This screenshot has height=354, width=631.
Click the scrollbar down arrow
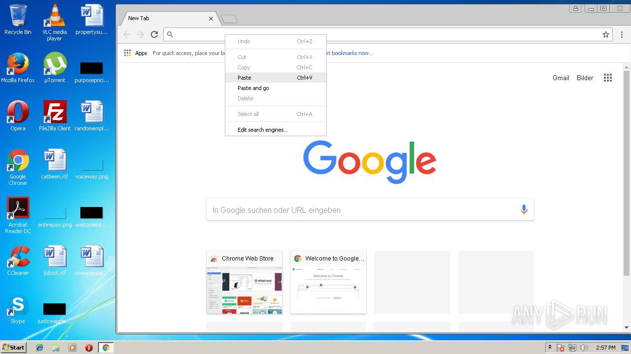tap(627, 327)
